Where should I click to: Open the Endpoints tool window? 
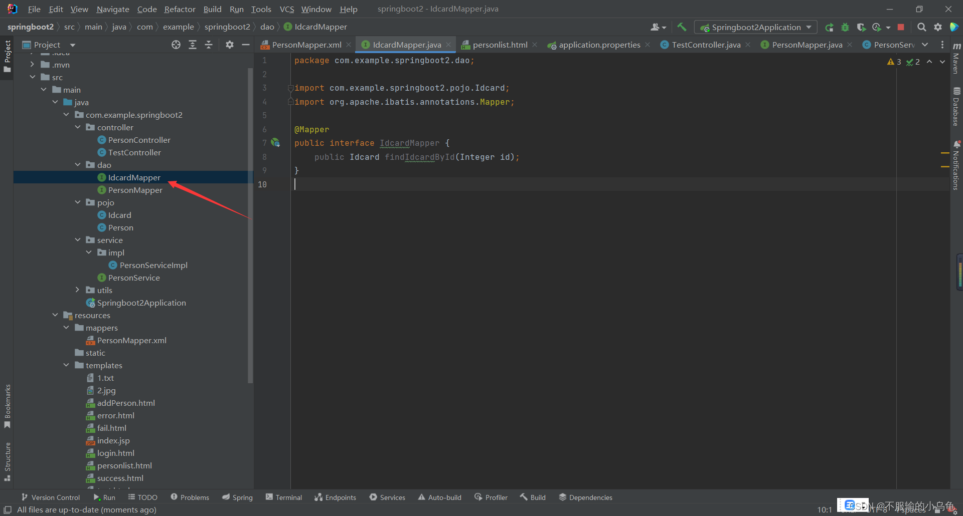pyautogui.click(x=335, y=497)
